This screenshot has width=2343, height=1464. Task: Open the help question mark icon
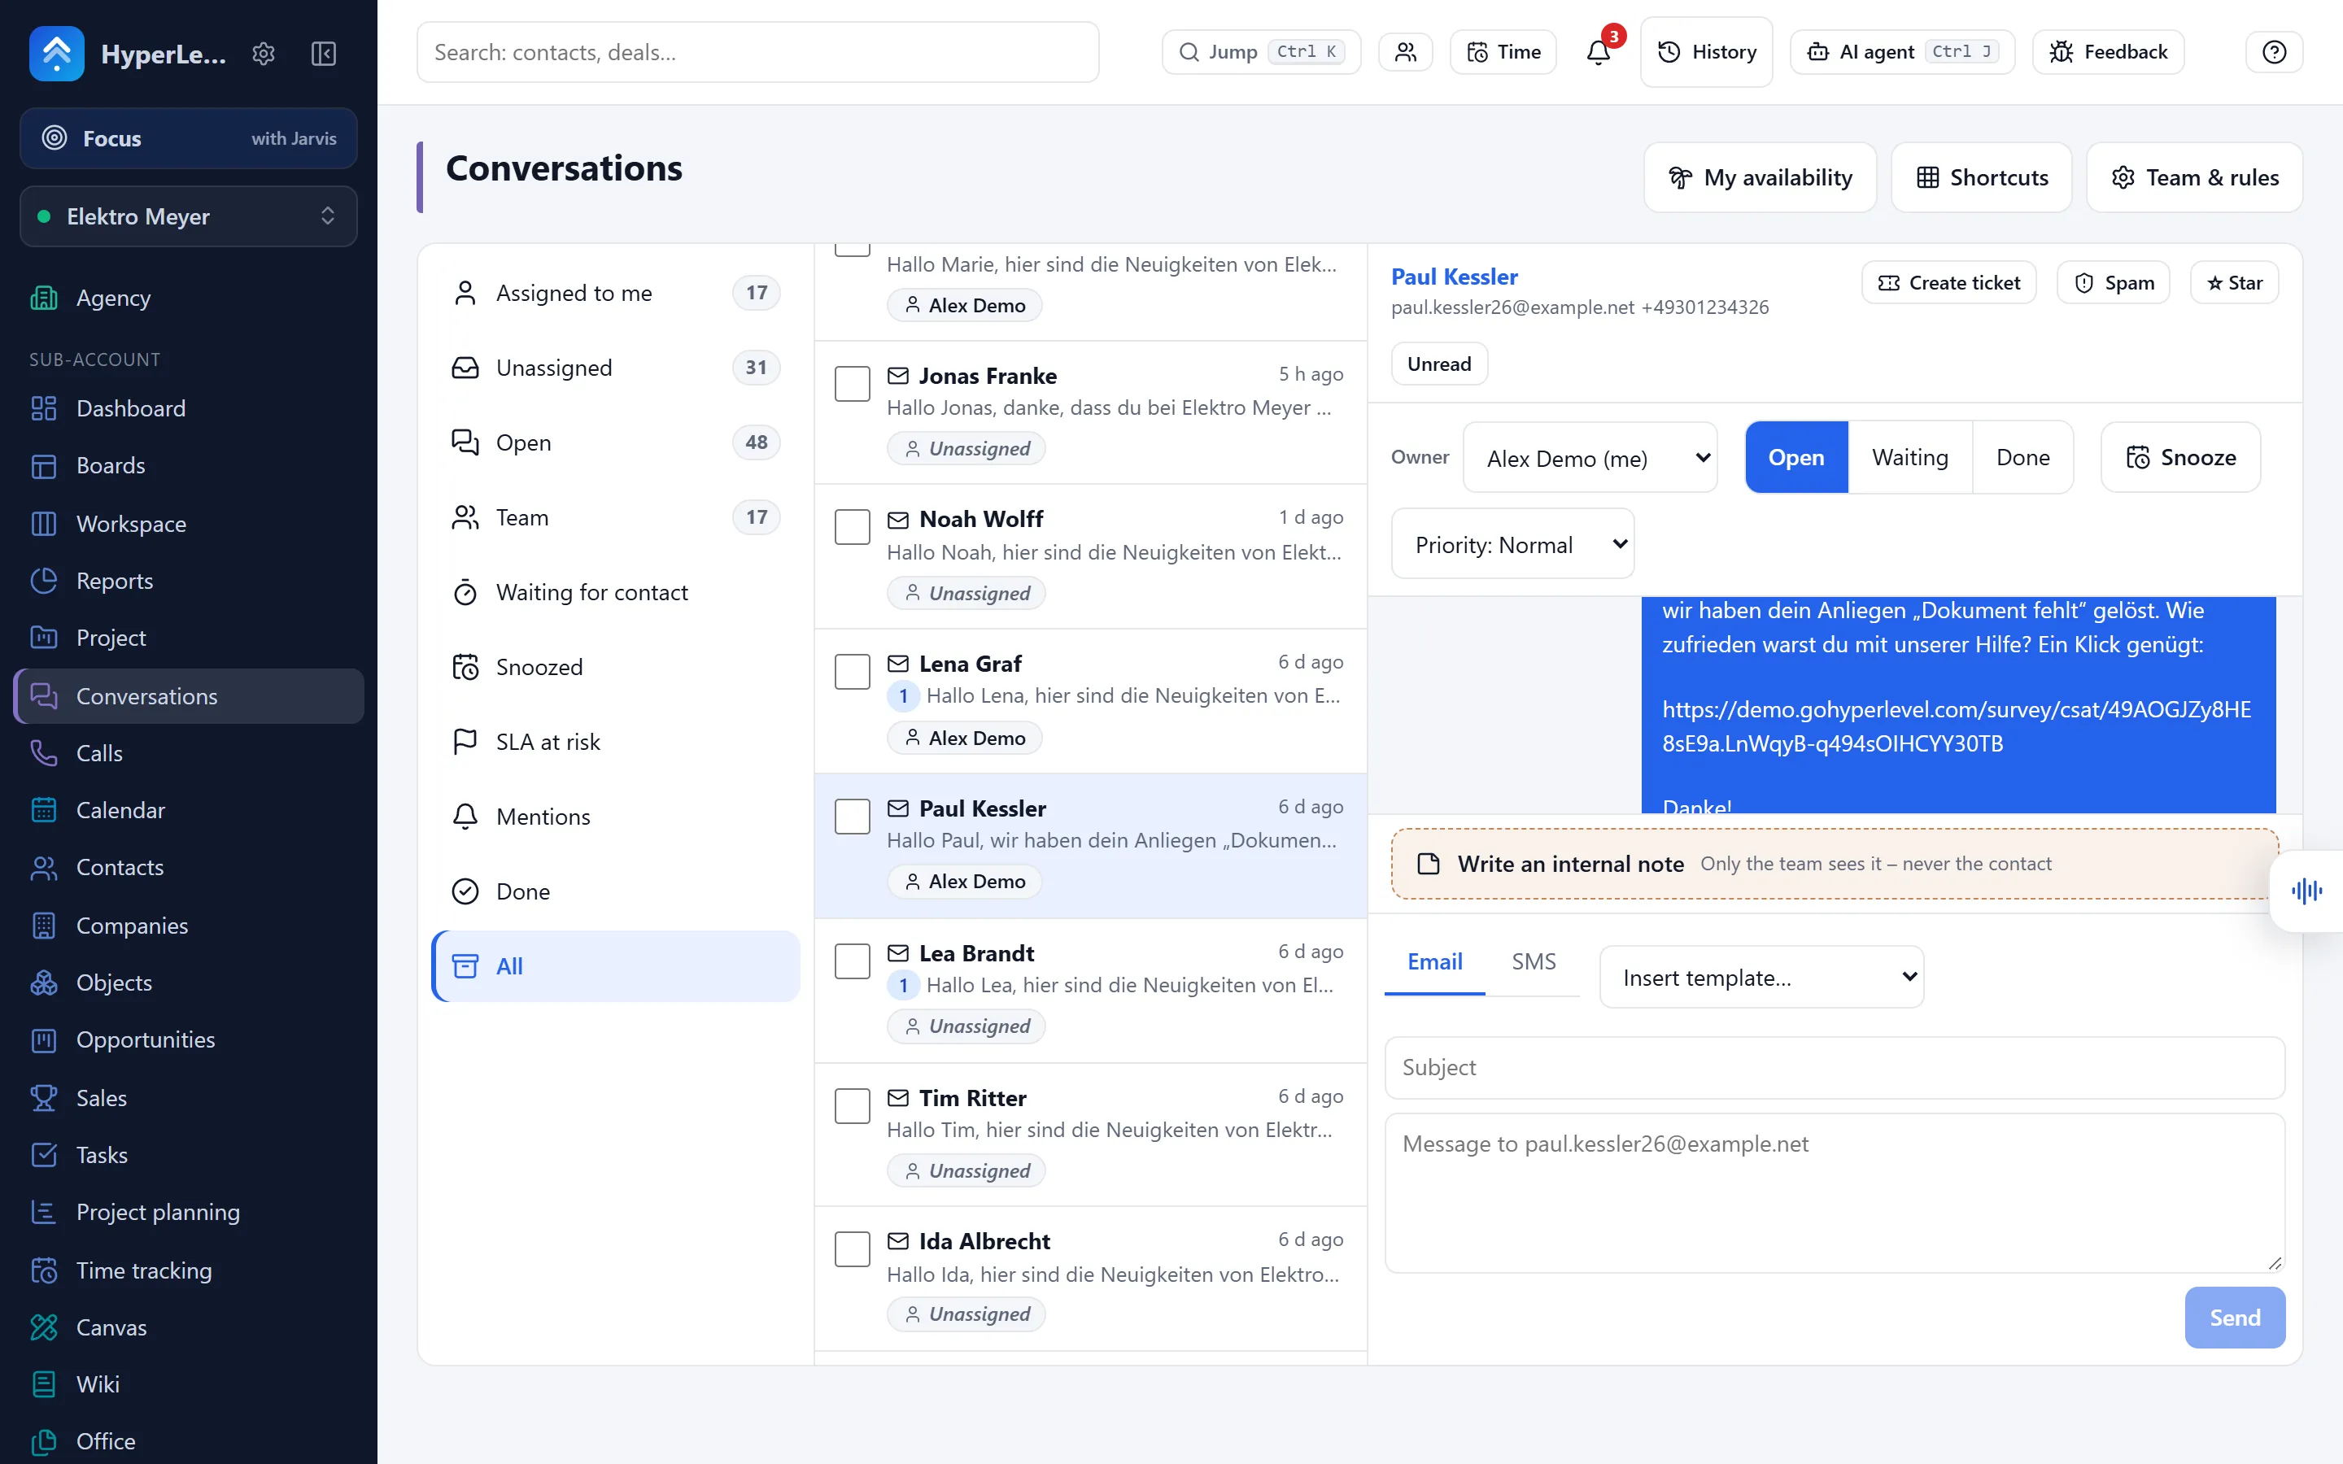tap(2275, 52)
